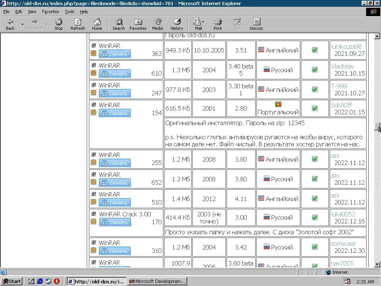Click Russian flag in WinRAR 3.42 row

266,247
